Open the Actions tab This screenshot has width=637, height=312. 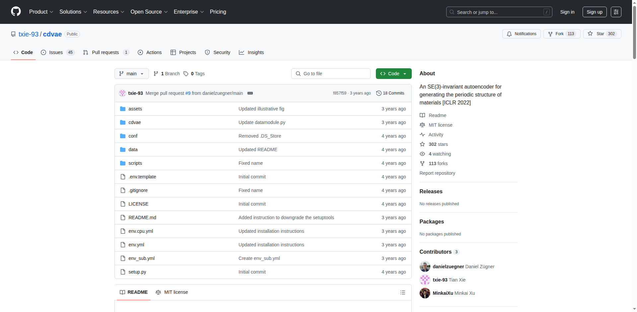point(150,52)
